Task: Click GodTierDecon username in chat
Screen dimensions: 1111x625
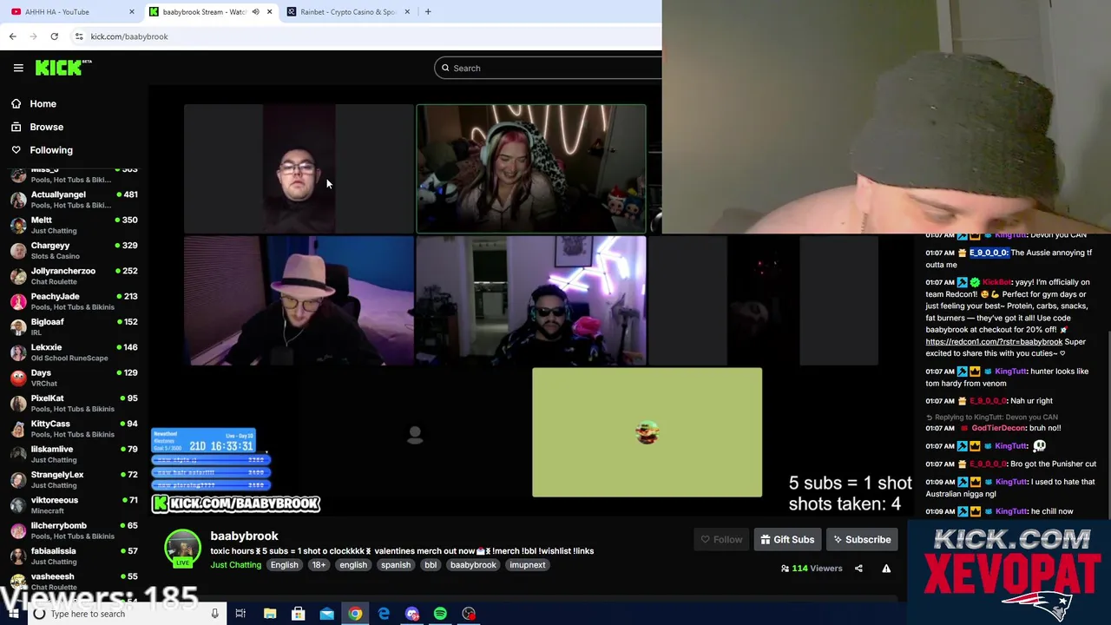Action: (999, 428)
